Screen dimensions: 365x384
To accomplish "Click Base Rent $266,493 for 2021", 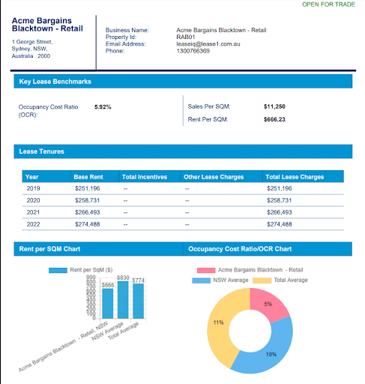I will pos(88,212).
